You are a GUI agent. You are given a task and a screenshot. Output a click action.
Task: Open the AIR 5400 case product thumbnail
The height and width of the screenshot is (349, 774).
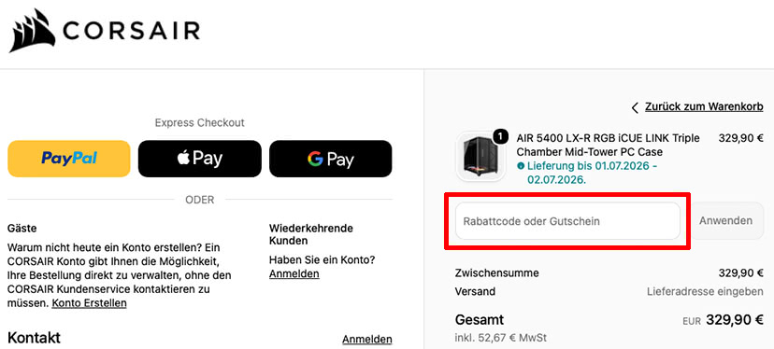[477, 157]
